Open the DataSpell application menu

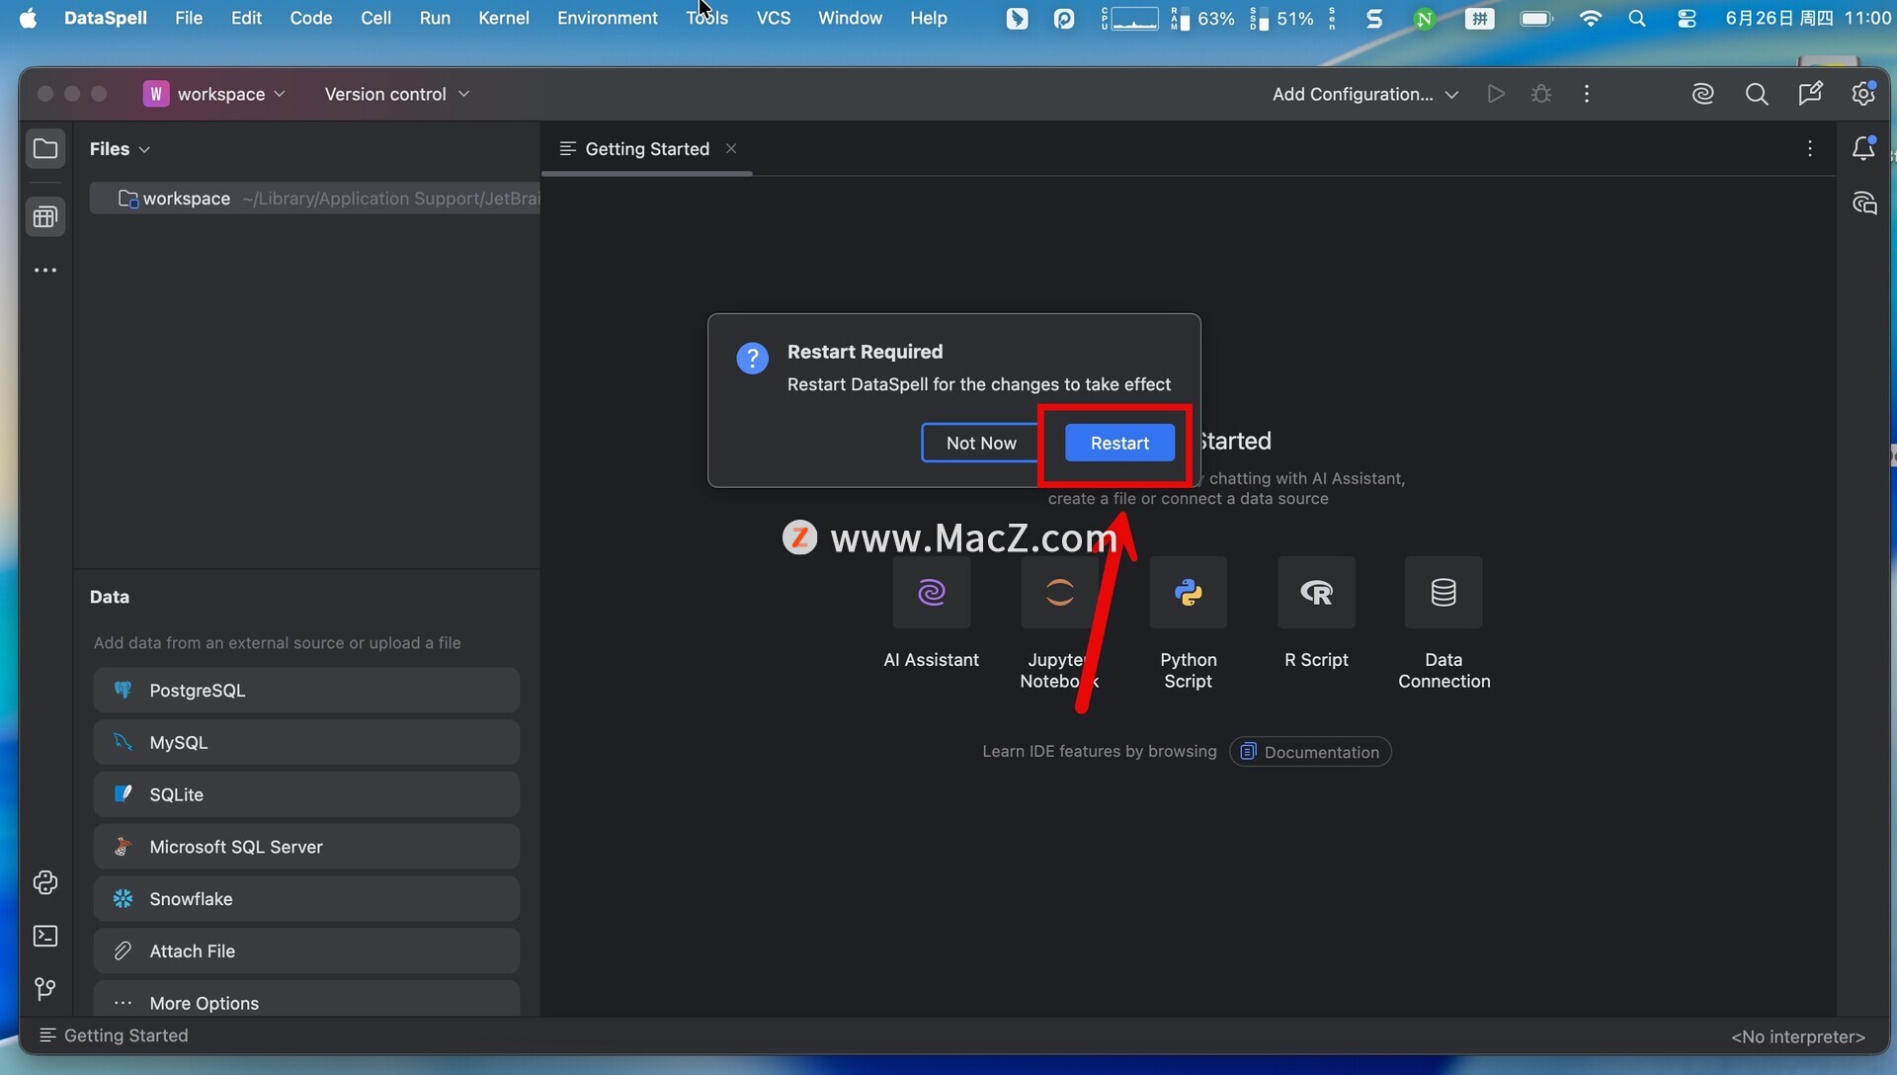105,18
